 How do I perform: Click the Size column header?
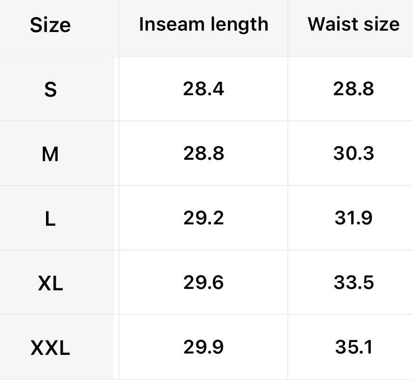click(50, 25)
